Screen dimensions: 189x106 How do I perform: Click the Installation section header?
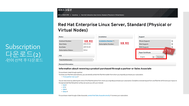[x=115, y=37]
